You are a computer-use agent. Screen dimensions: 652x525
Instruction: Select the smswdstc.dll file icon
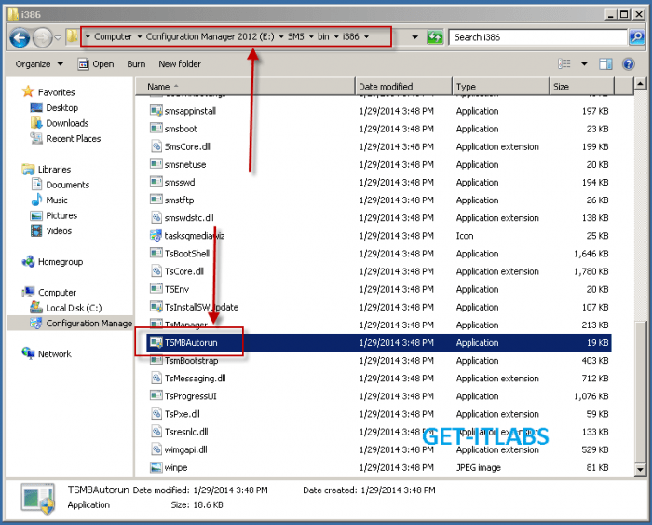156,218
